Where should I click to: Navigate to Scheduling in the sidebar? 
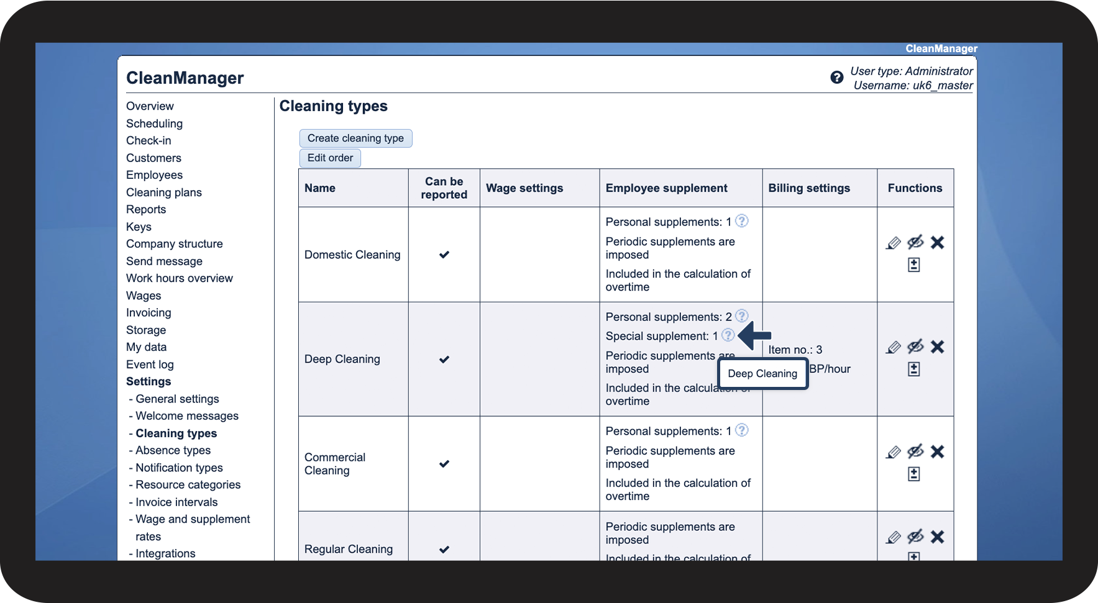154,124
